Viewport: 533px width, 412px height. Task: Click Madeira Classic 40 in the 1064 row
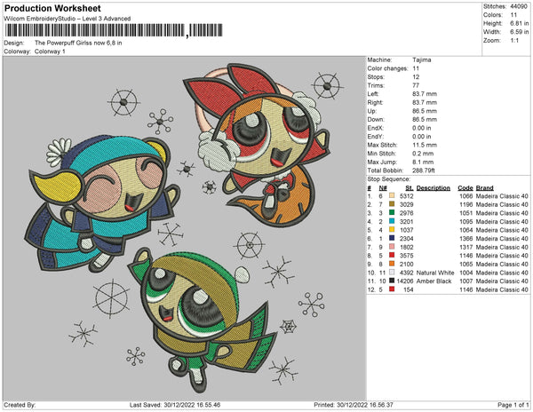(x=502, y=230)
